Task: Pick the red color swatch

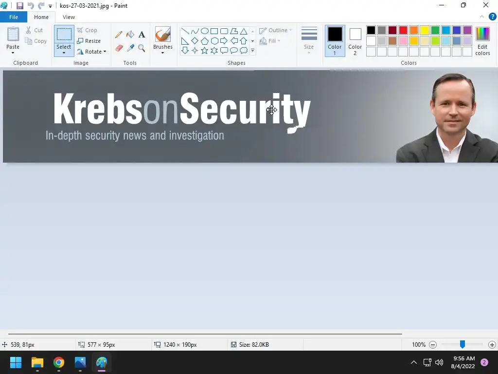Action: pyautogui.click(x=403, y=30)
